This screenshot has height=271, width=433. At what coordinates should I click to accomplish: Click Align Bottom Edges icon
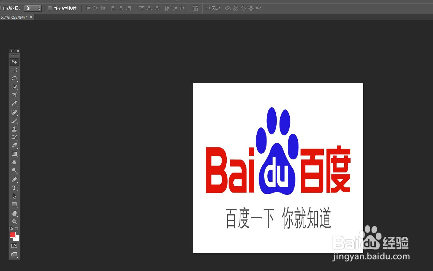[x=103, y=8]
